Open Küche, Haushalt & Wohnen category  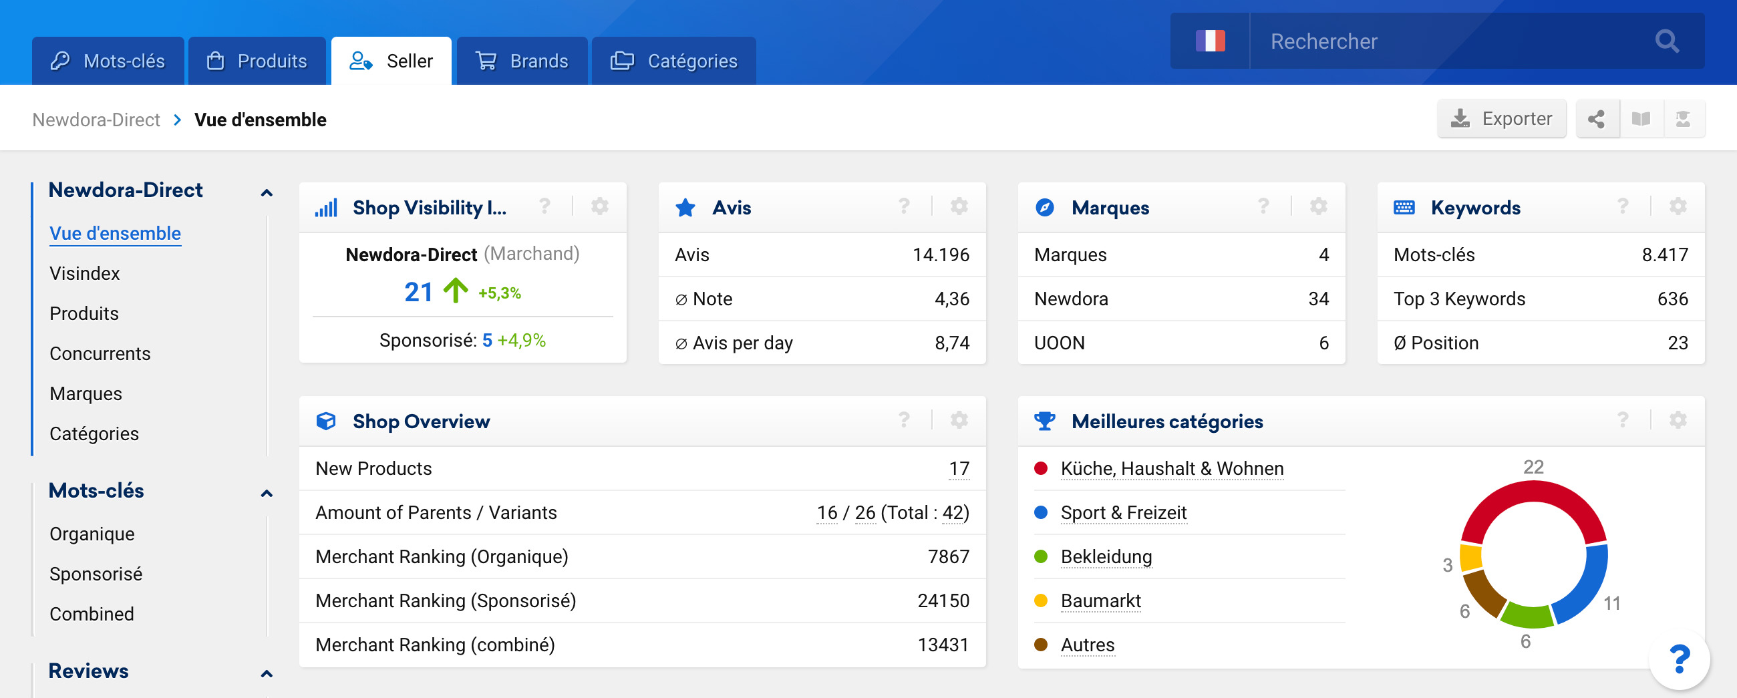point(1172,468)
